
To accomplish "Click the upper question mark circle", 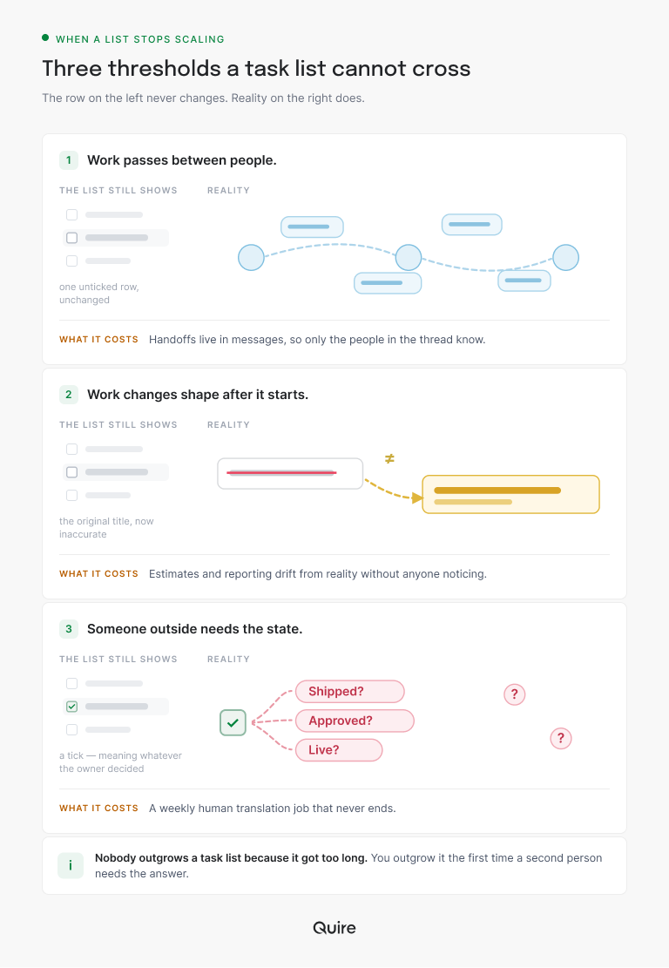I will click(514, 694).
